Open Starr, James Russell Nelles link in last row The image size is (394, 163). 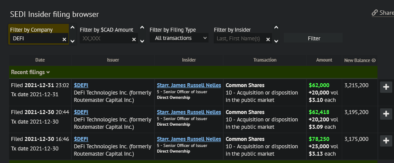(189, 139)
